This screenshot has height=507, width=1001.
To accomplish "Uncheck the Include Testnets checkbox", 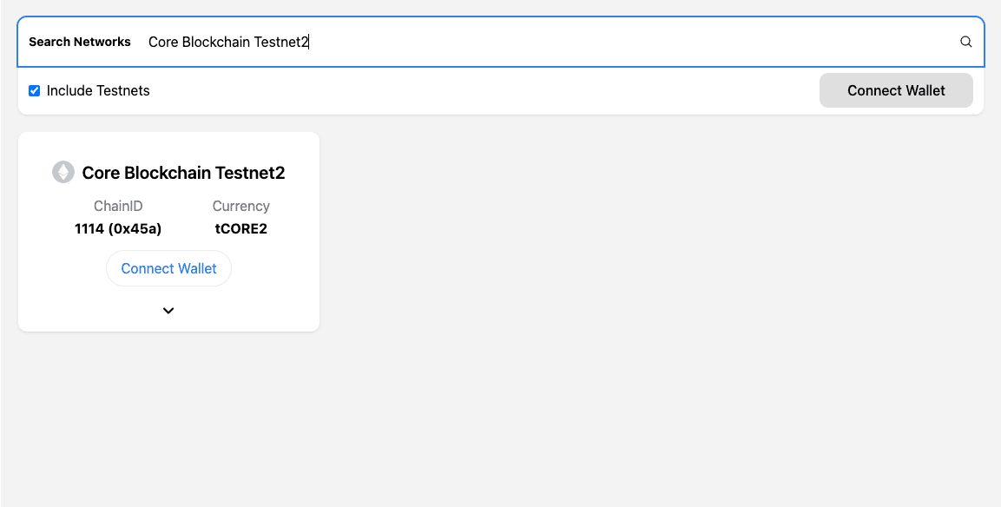I will point(35,90).
